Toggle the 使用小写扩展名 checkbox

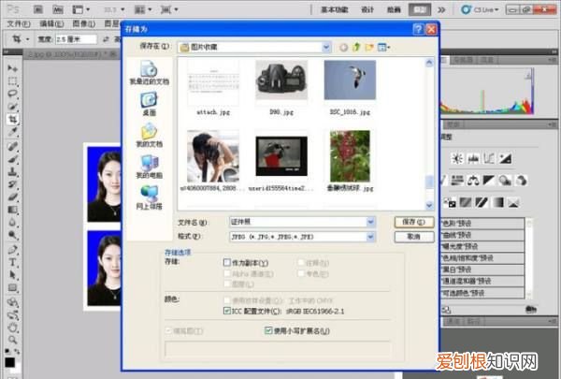(268, 330)
